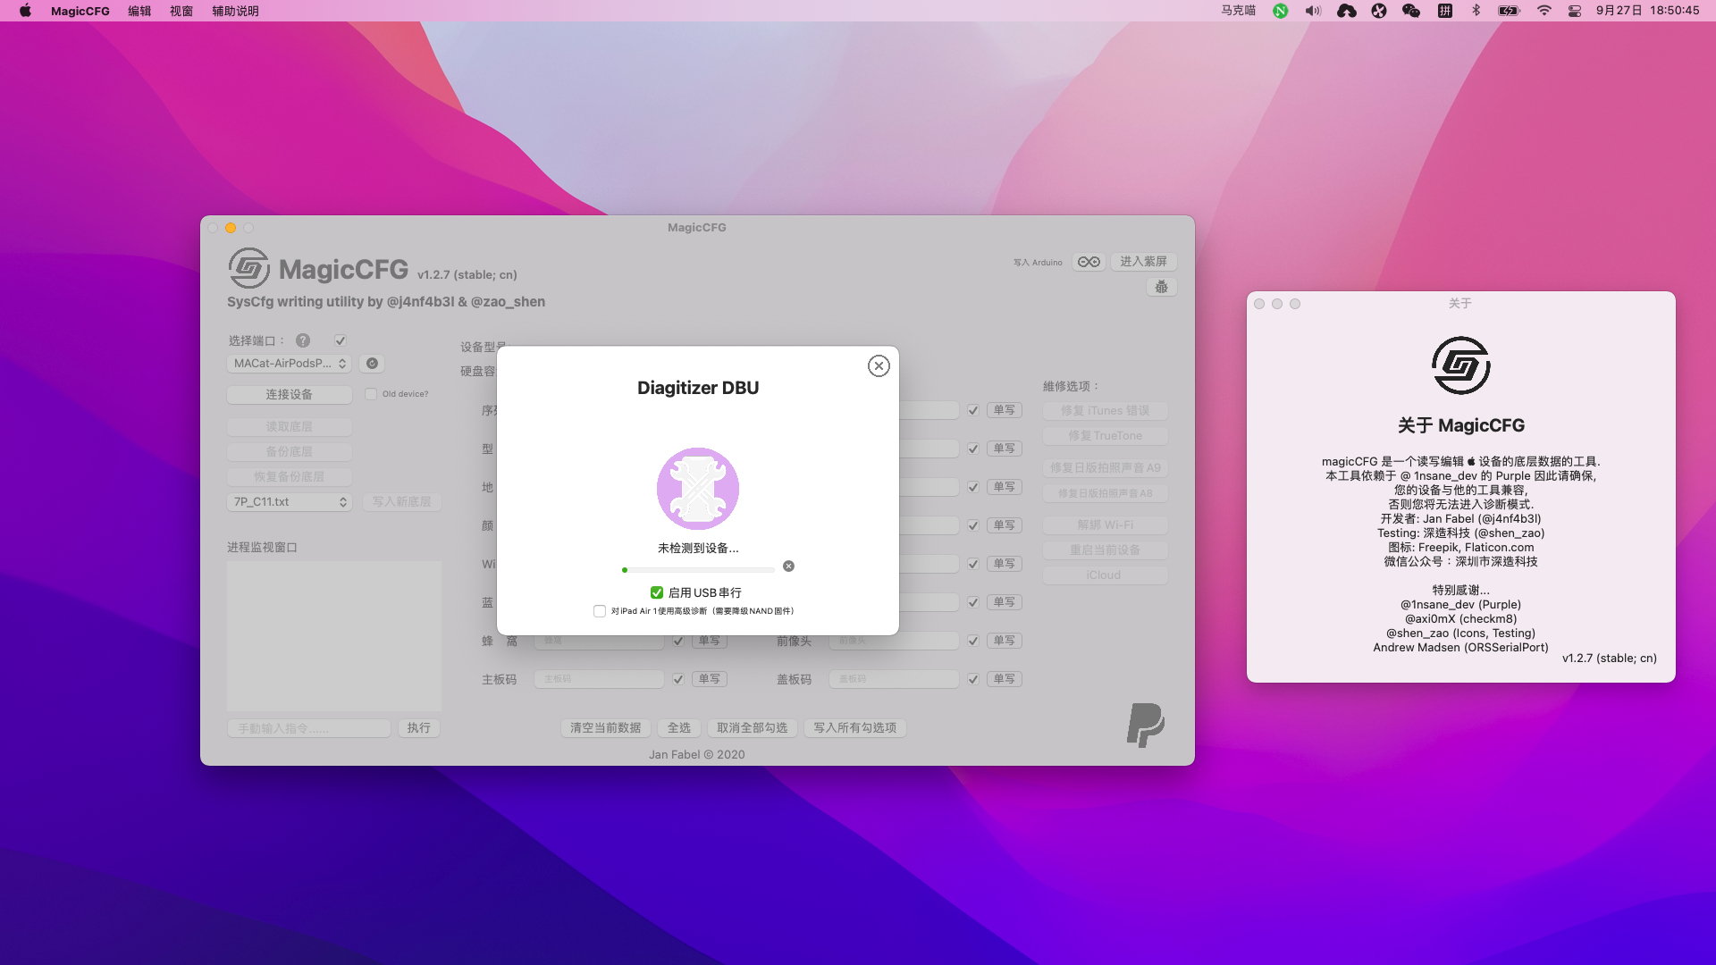Click 写入所有勾选项 button
Viewport: 1716px width, 965px height.
click(855, 728)
